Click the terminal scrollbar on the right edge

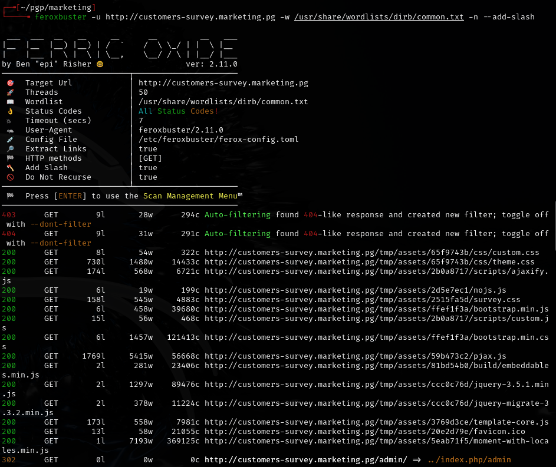pos(553,330)
